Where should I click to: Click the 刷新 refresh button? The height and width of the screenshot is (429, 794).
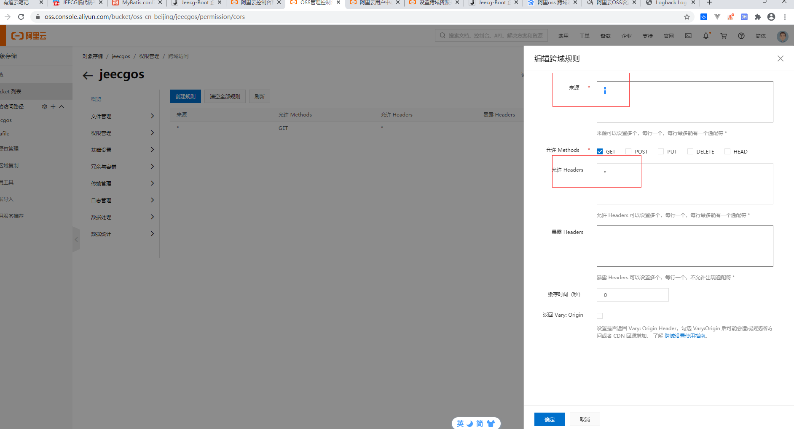pos(260,96)
